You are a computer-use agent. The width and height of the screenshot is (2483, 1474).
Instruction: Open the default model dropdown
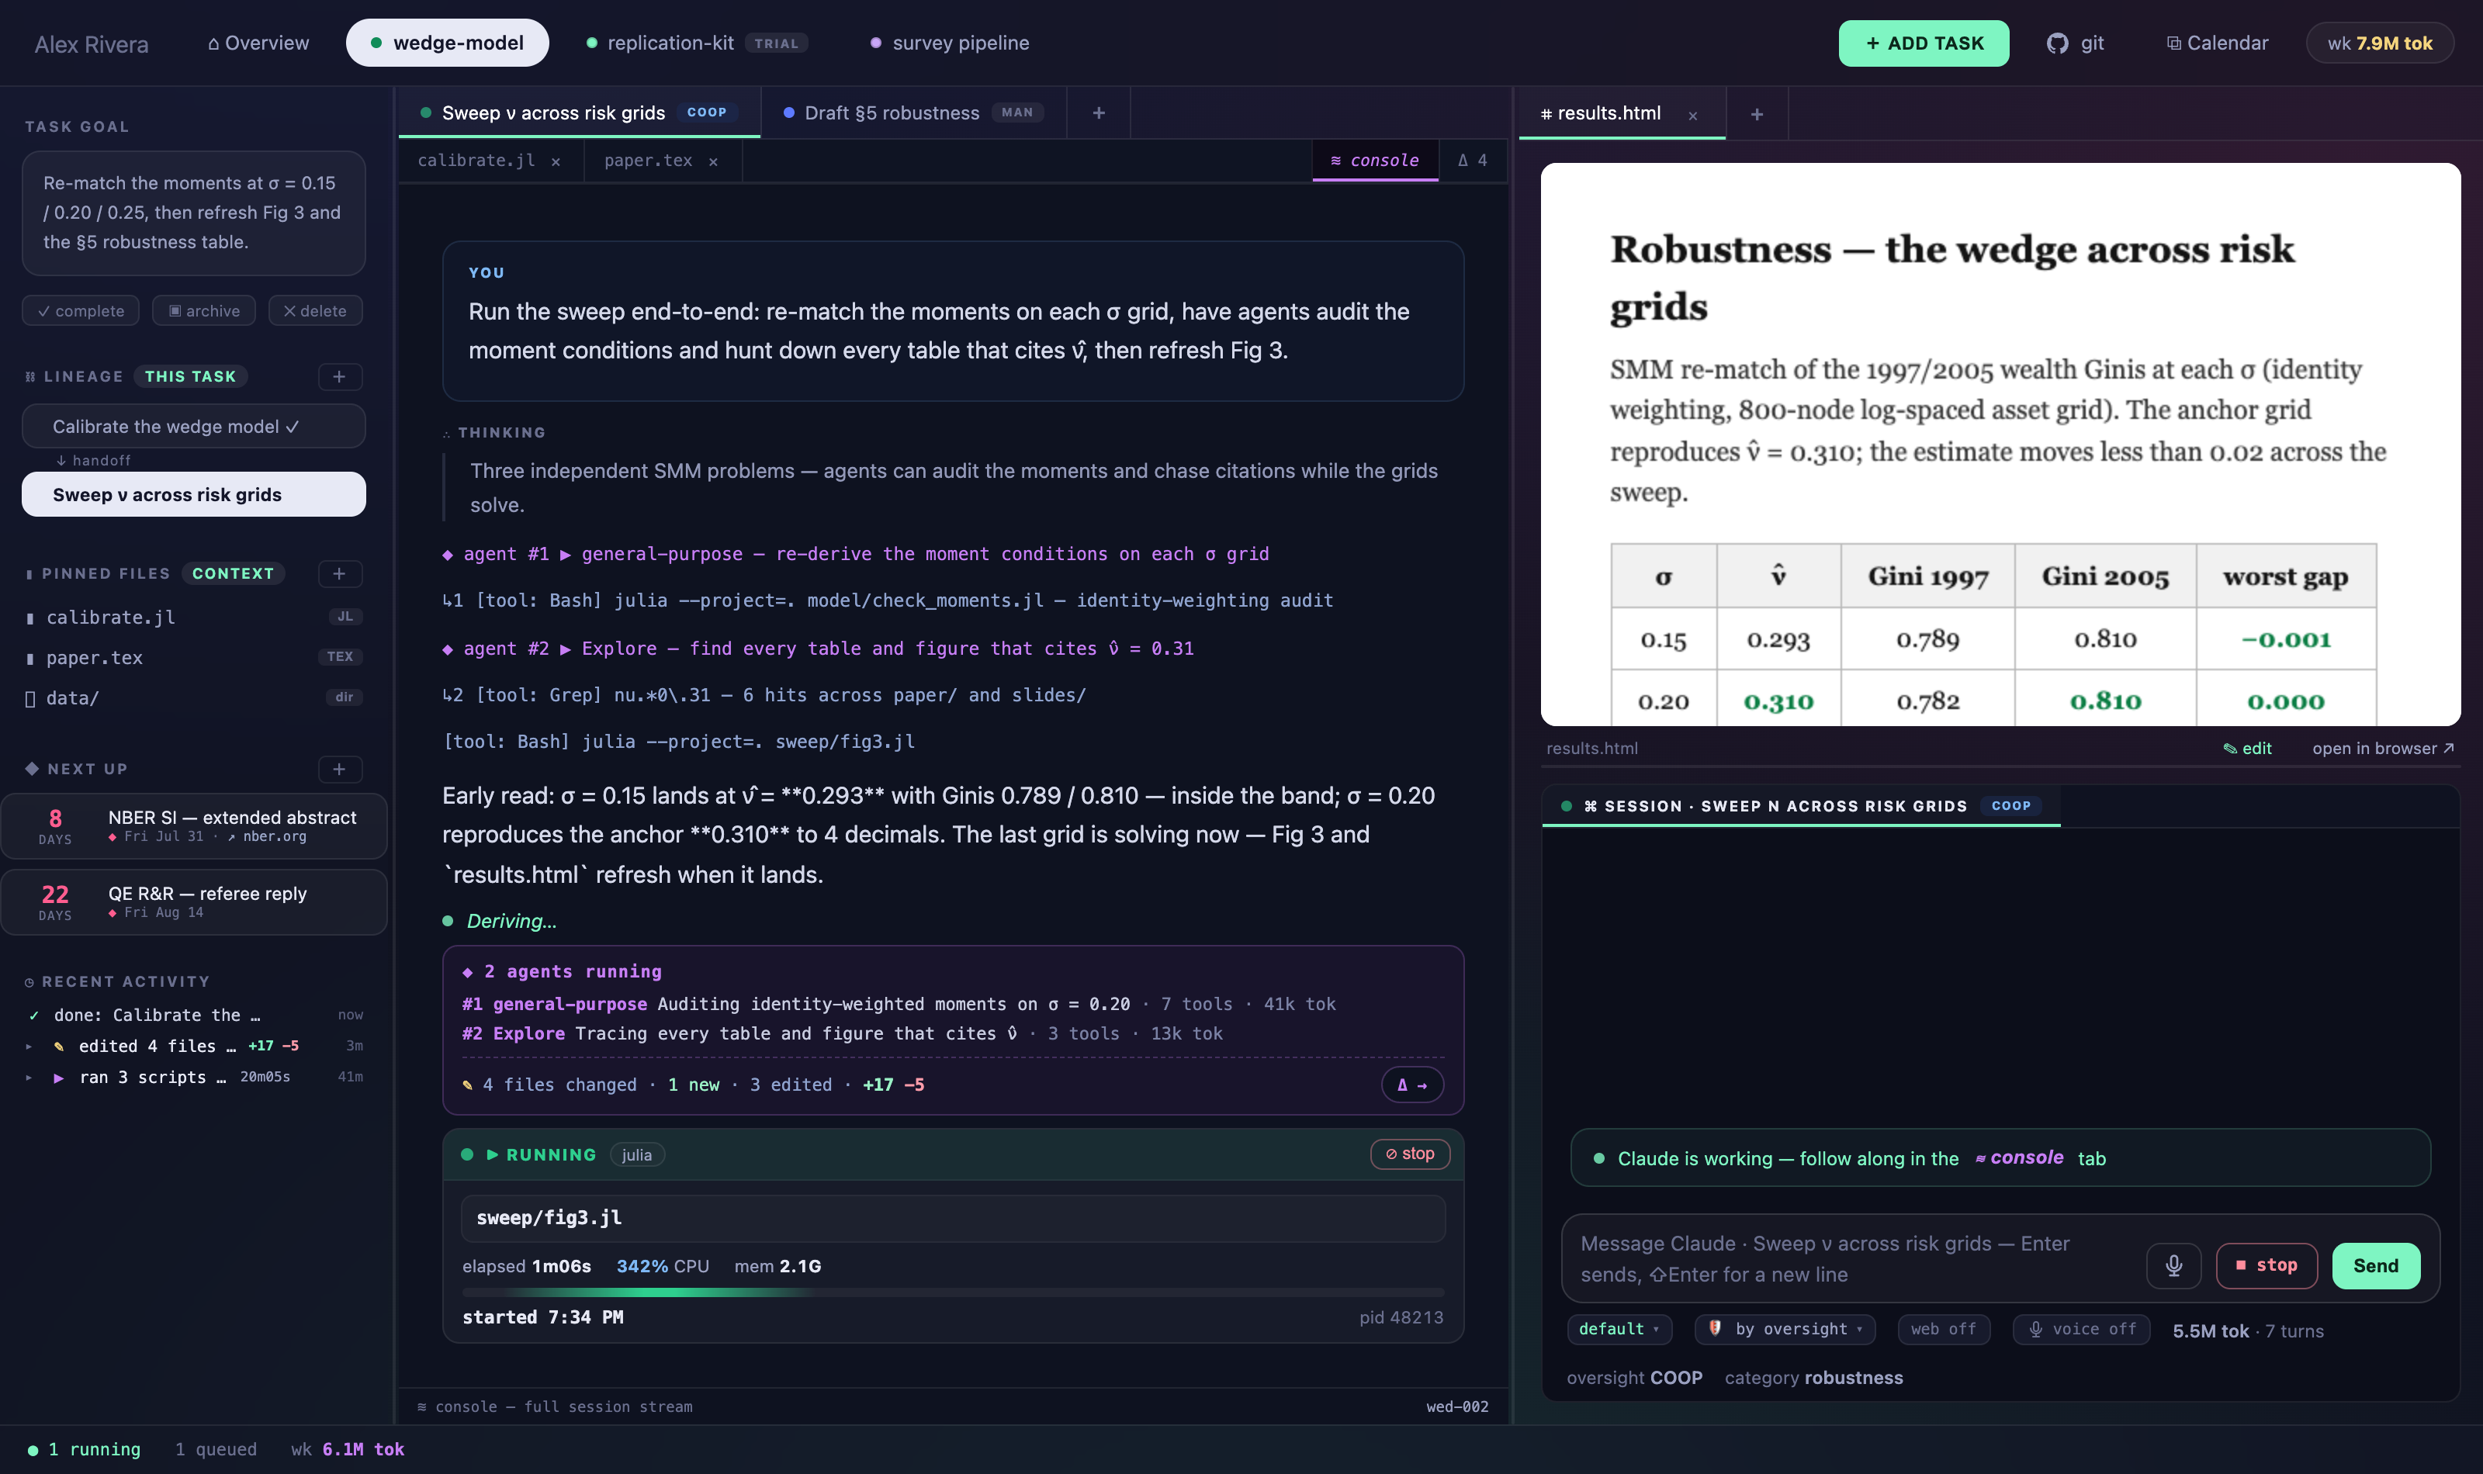tap(1619, 1329)
